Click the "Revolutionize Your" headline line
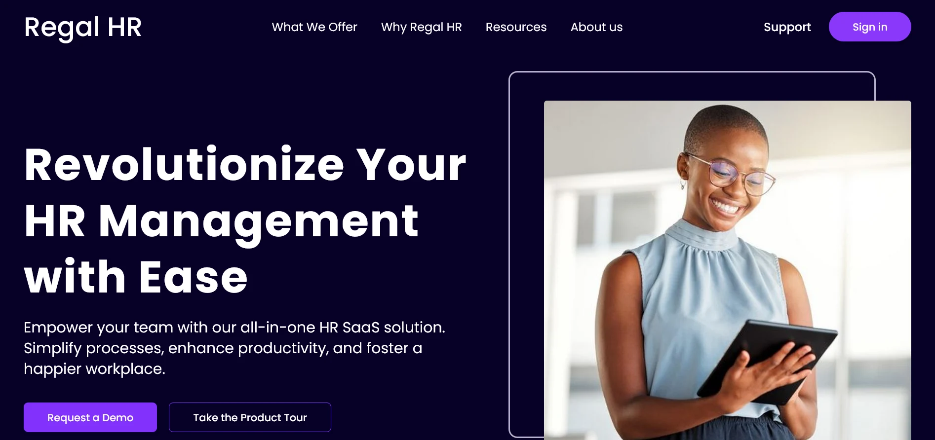Image resolution: width=935 pixels, height=440 pixels. tap(245, 164)
